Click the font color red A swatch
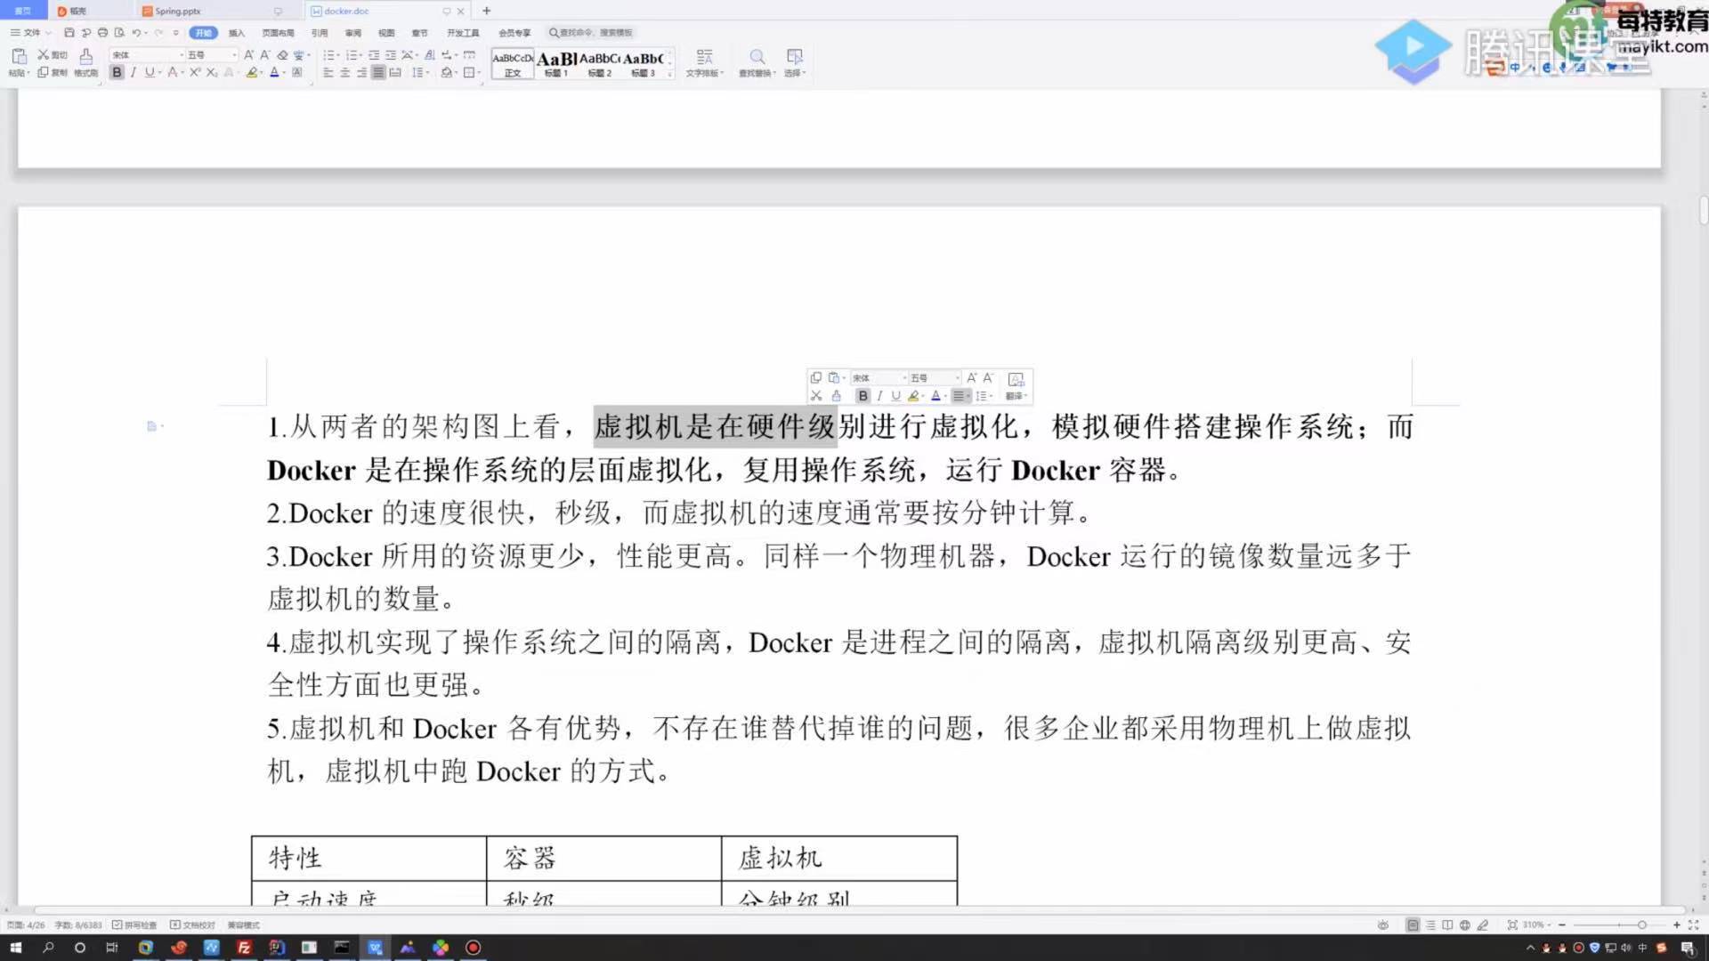 tap(274, 72)
